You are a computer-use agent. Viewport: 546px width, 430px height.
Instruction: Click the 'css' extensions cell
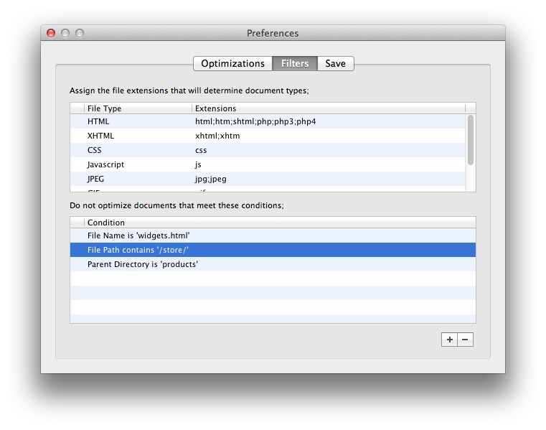pyautogui.click(x=201, y=151)
